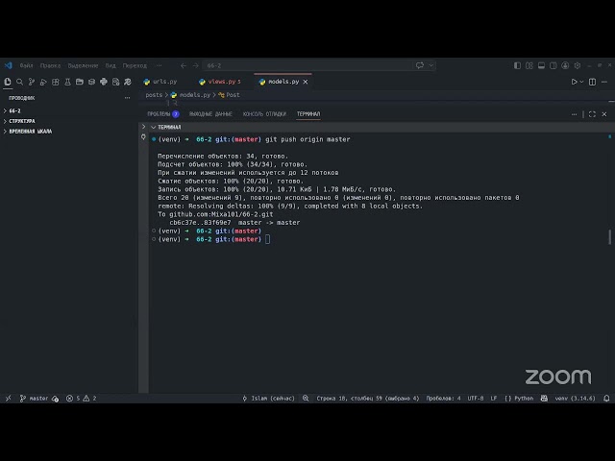Open the Testing flask icon

point(67,82)
